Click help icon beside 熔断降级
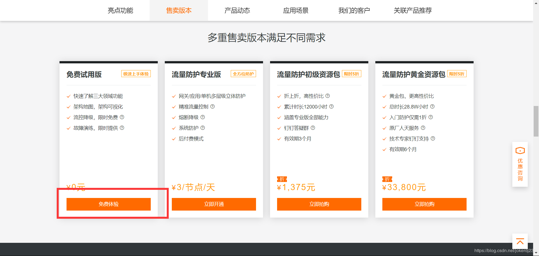The height and width of the screenshot is (256, 539). [x=203, y=117]
